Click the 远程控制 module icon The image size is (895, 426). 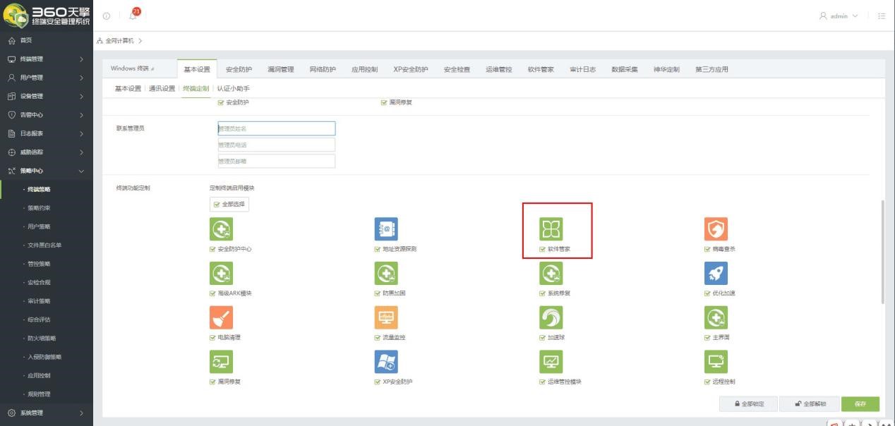coord(716,362)
